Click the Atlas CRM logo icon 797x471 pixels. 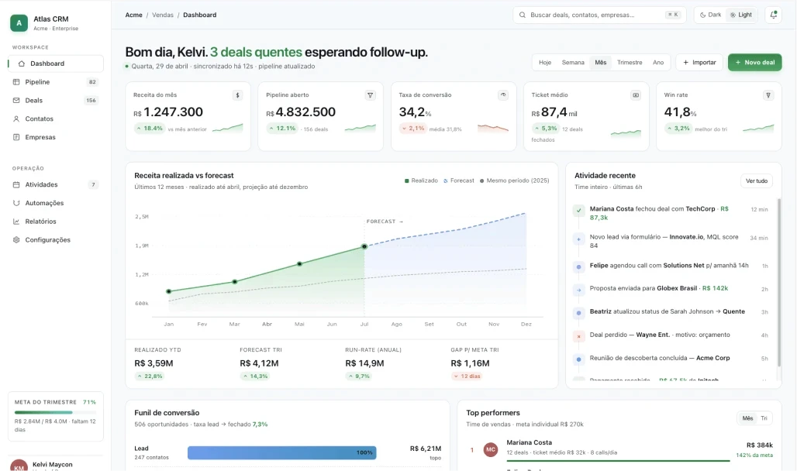pos(19,23)
